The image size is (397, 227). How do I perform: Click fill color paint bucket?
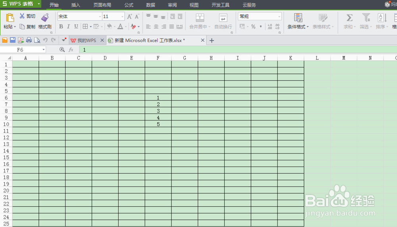pyautogui.click(x=110, y=26)
